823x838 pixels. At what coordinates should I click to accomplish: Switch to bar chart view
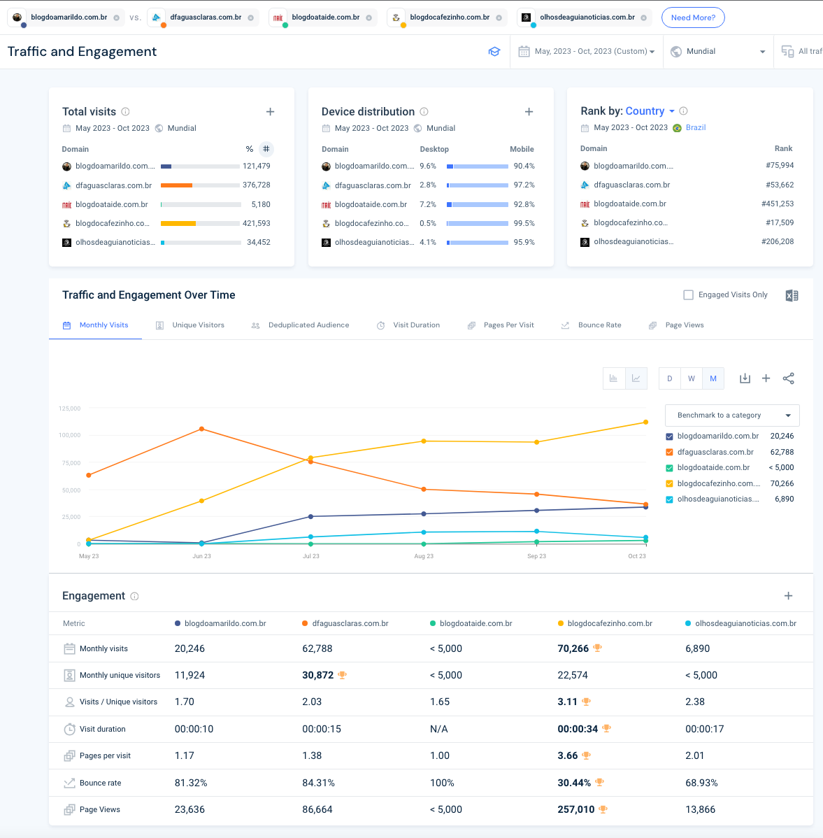pyautogui.click(x=614, y=378)
